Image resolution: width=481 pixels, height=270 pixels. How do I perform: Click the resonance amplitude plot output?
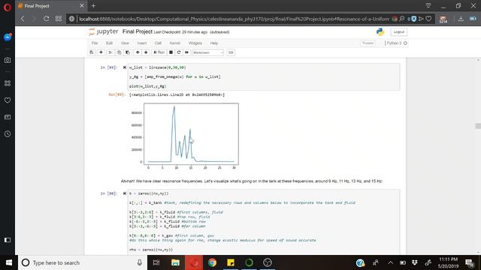click(184, 136)
